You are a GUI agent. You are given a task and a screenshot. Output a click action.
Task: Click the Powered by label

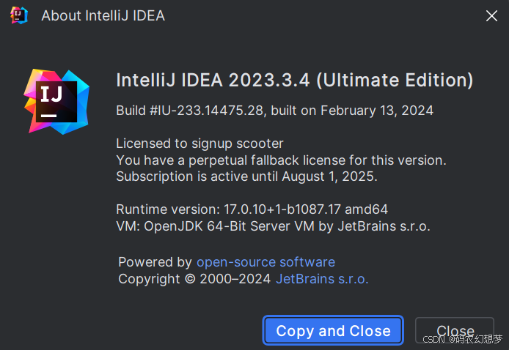(x=155, y=262)
